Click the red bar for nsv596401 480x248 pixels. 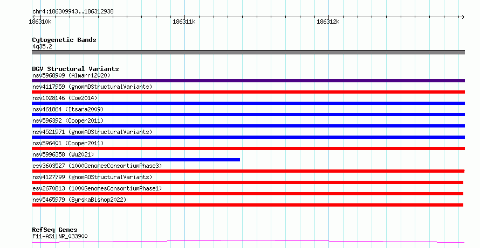(x=248, y=148)
